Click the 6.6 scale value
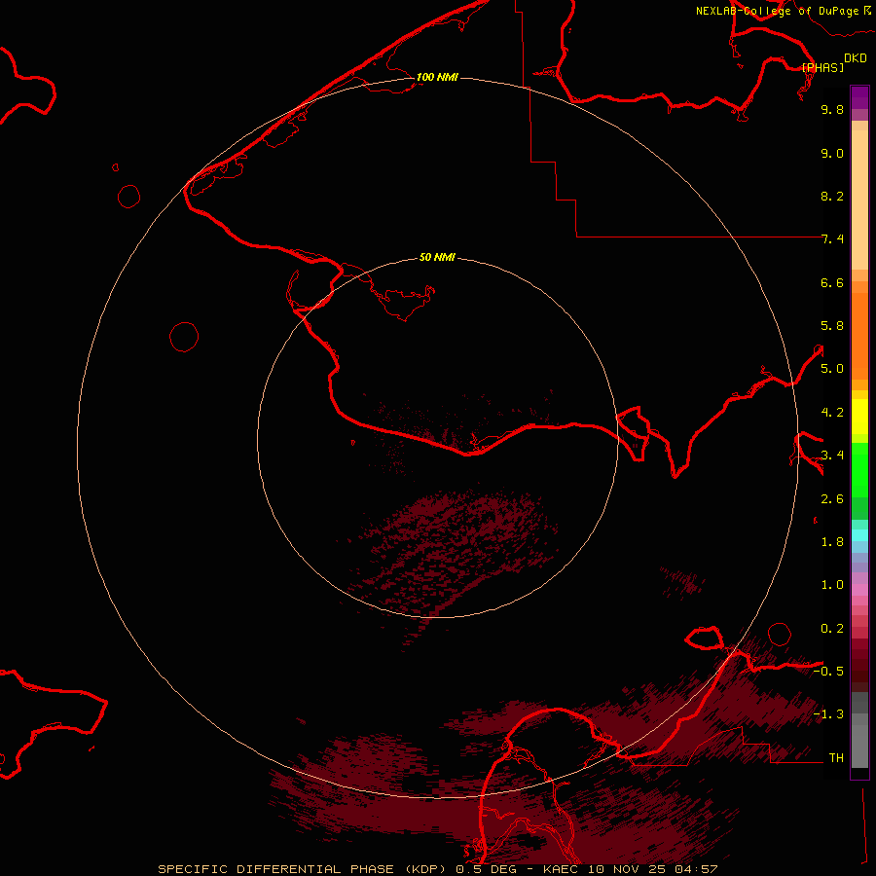Viewport: 876px width, 876px height. (x=832, y=282)
